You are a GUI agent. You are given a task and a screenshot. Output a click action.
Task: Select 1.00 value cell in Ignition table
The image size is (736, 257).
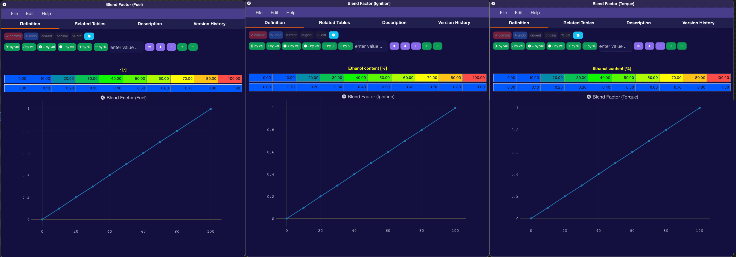click(474, 87)
